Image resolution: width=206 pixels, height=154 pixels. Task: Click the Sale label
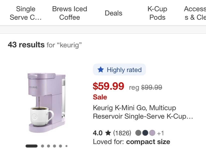(x=100, y=97)
